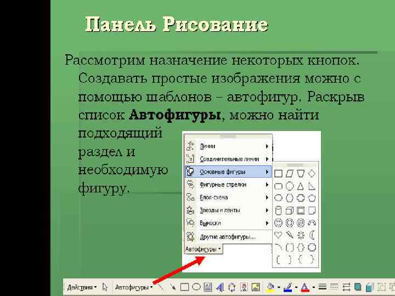Pick the oval in the basic shapes palette
The image size is (395, 296).
[278, 198]
